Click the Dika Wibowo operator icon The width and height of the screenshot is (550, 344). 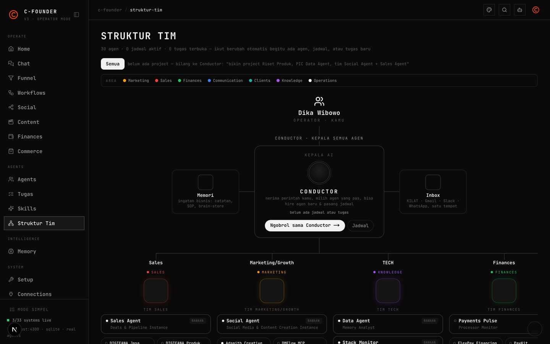[319, 101]
